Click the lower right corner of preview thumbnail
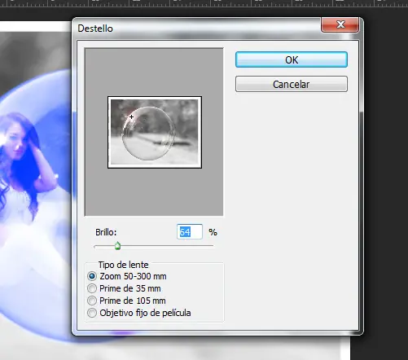408x360 pixels. click(198, 165)
